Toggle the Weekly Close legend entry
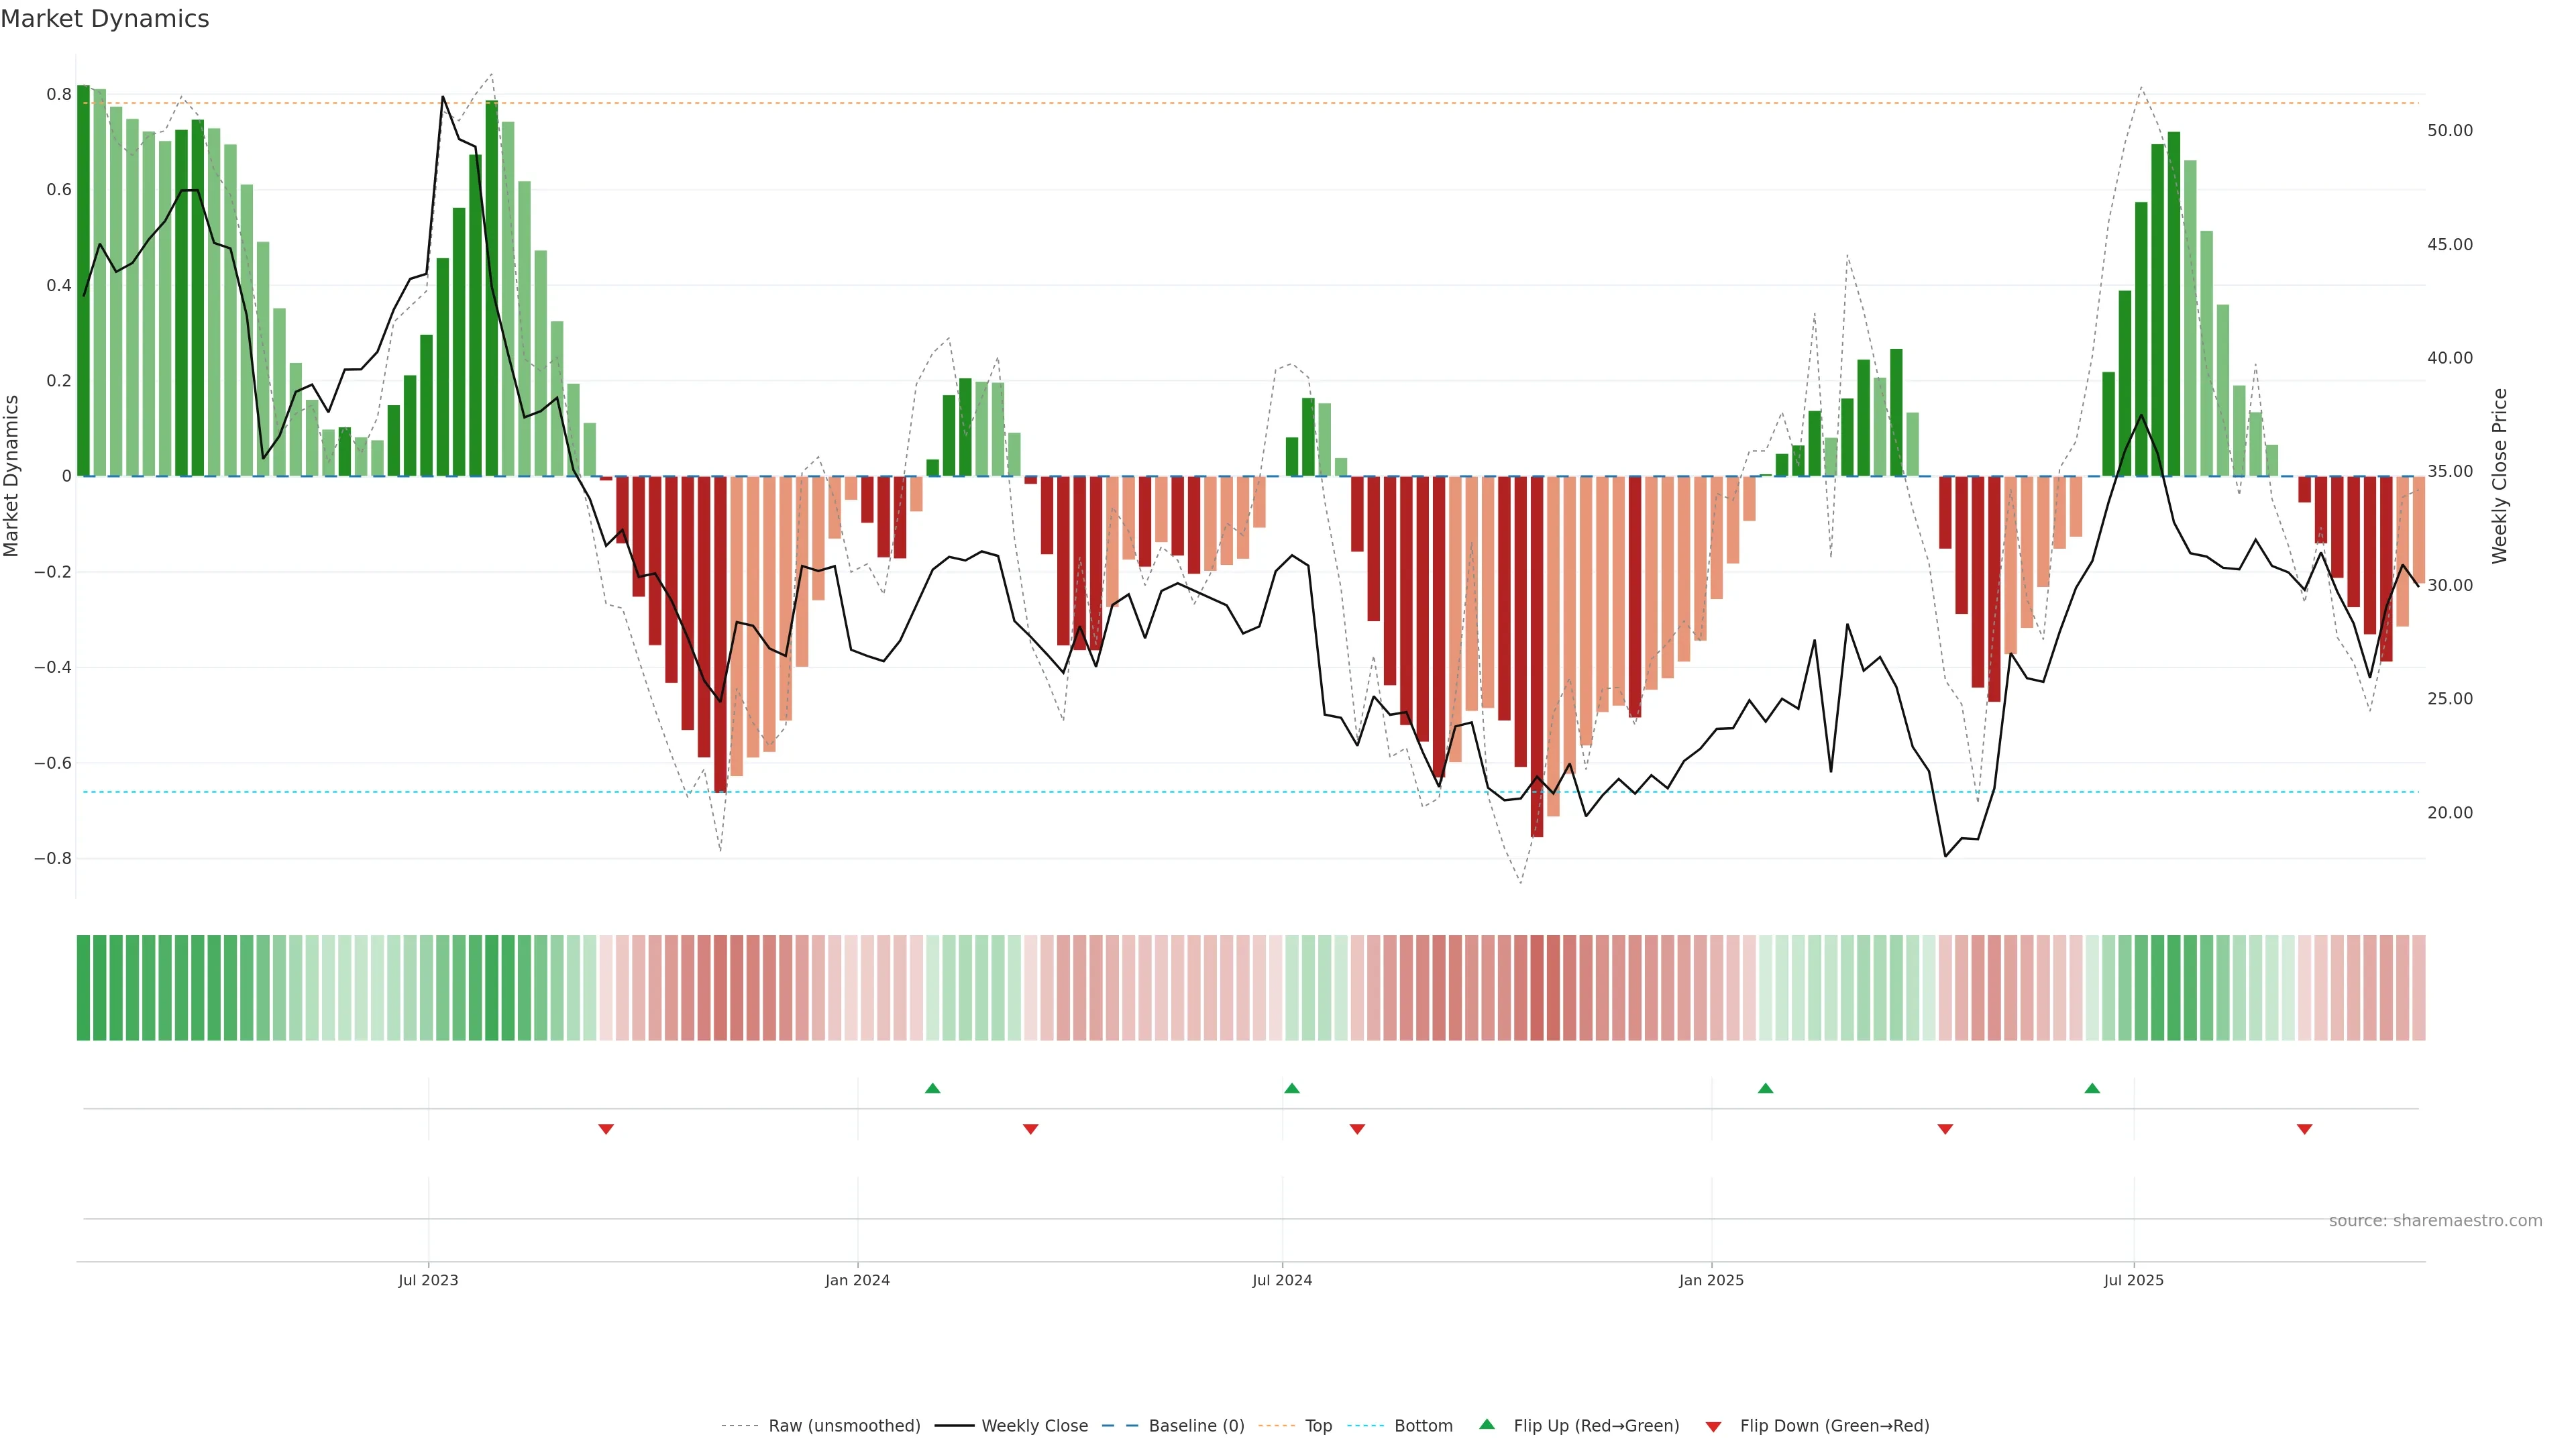Screen dimensions: 2576x1449 pyautogui.click(x=1034, y=1425)
